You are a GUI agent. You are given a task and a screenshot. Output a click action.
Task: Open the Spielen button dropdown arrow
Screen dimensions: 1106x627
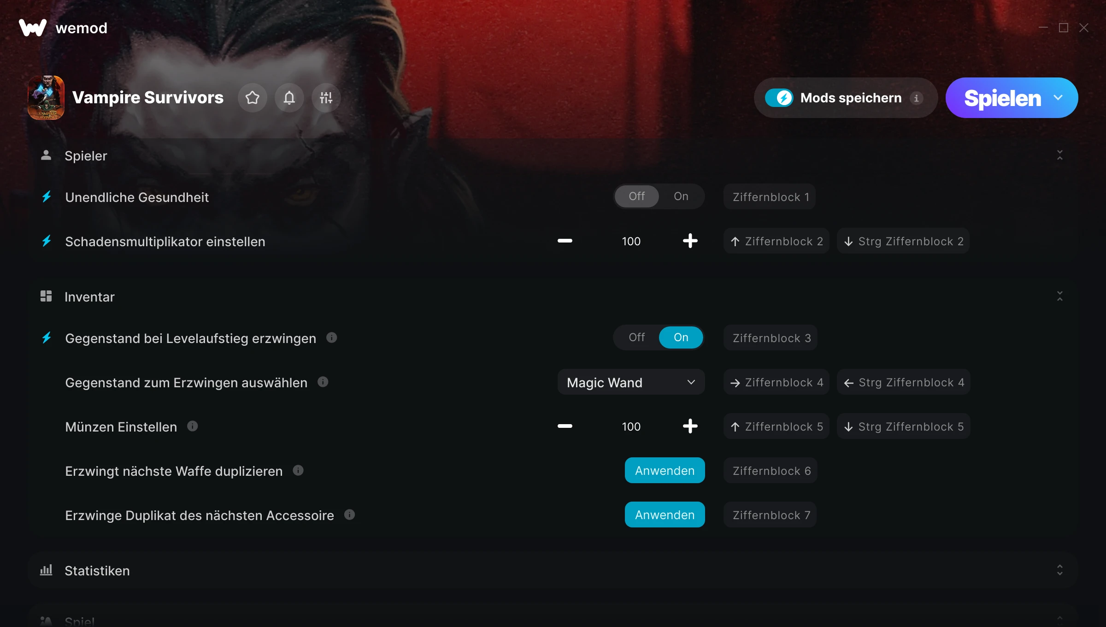coord(1058,98)
